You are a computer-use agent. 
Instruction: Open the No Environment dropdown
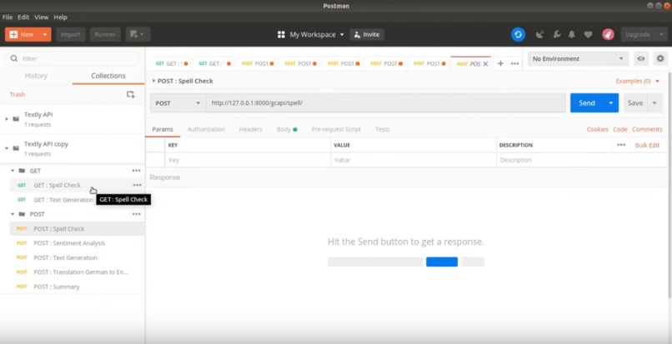click(578, 58)
